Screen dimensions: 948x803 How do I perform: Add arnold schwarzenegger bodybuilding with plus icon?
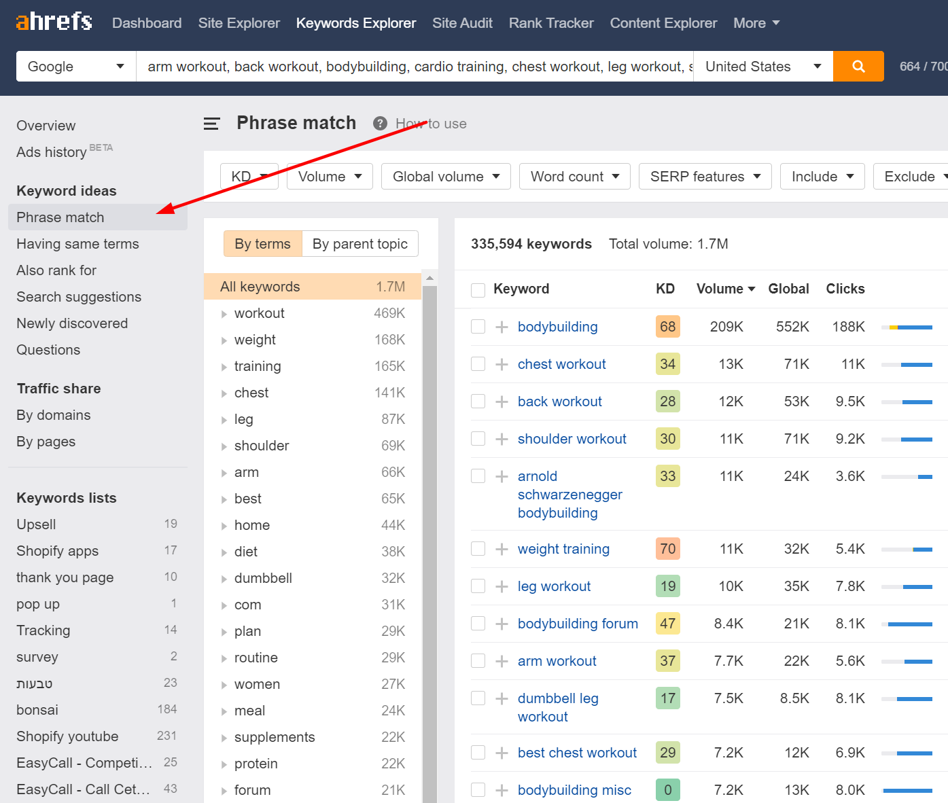(502, 476)
